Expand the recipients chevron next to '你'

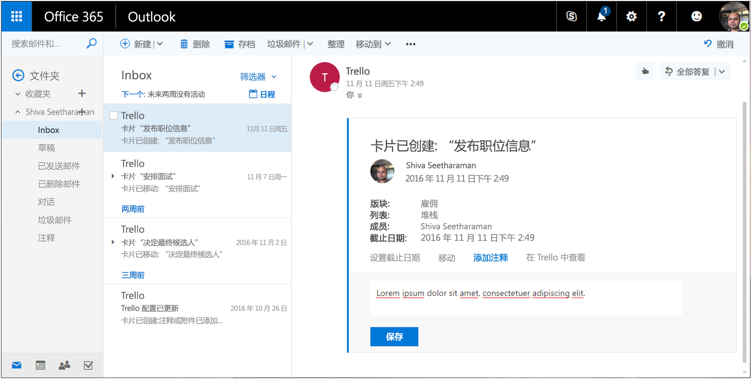pyautogui.click(x=360, y=95)
